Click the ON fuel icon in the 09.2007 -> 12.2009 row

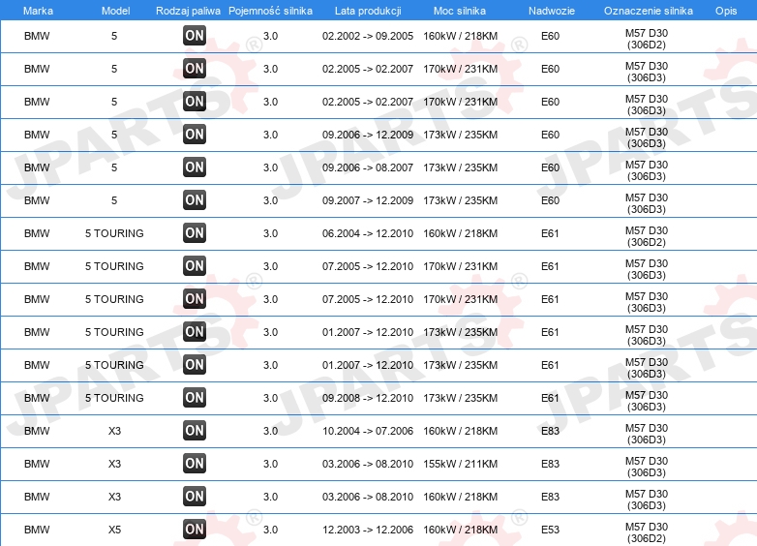click(195, 199)
